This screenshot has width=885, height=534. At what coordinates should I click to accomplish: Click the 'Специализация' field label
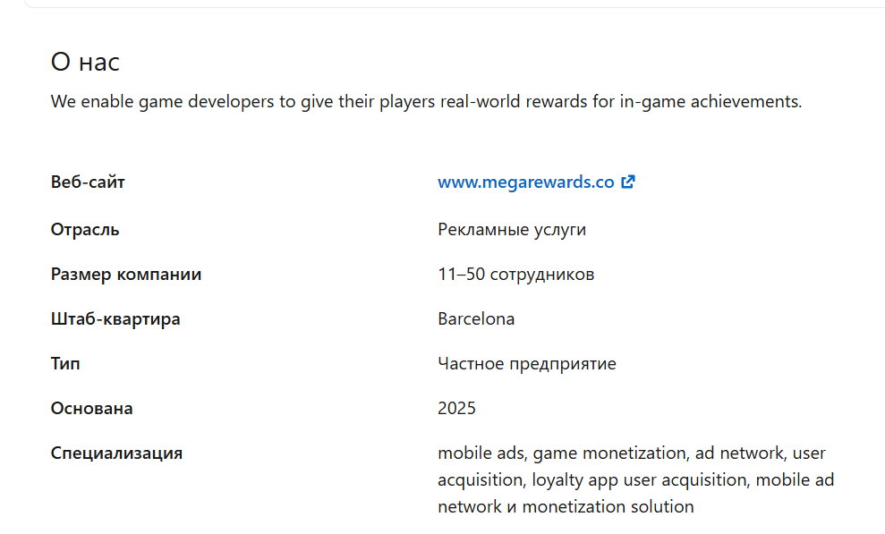pos(116,453)
